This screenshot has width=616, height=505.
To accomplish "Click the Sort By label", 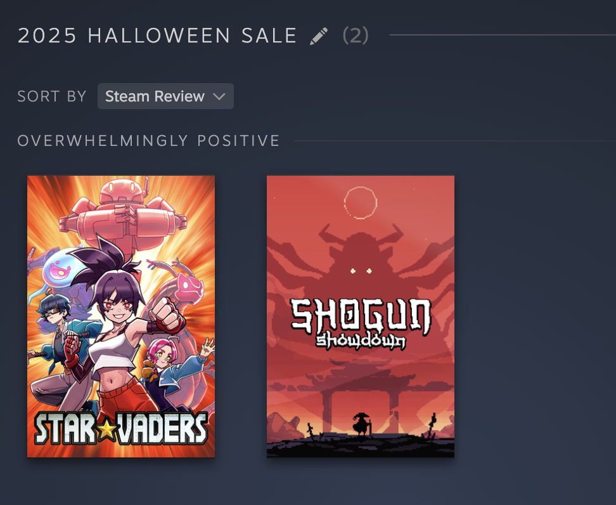I will click(52, 96).
